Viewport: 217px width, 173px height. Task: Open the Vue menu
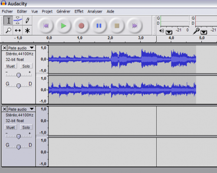point(35,11)
